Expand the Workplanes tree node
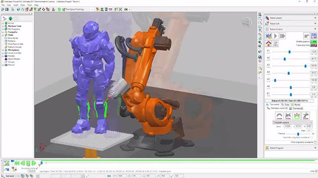This screenshot has height=178, width=318. coord(3,50)
